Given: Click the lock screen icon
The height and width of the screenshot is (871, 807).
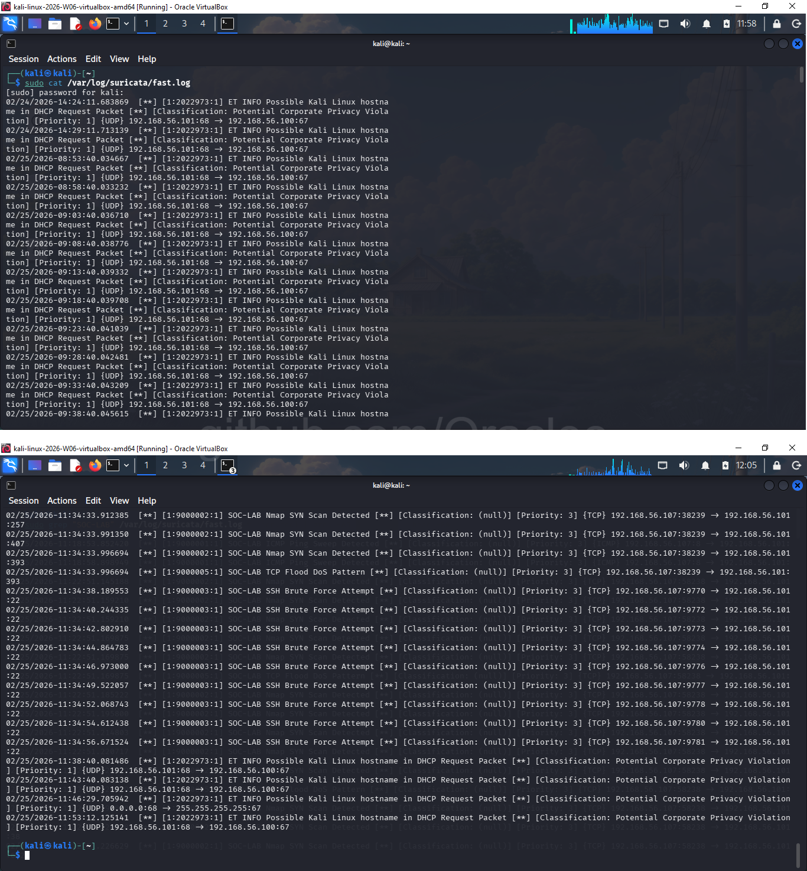Looking at the screenshot, I should 776,24.
